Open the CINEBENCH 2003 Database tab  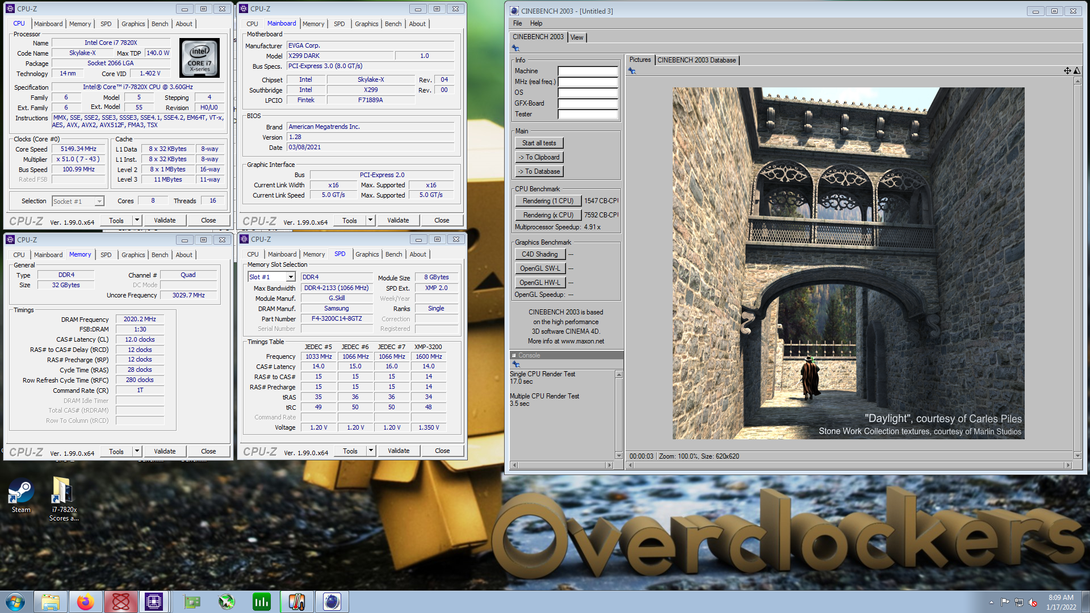(x=697, y=60)
